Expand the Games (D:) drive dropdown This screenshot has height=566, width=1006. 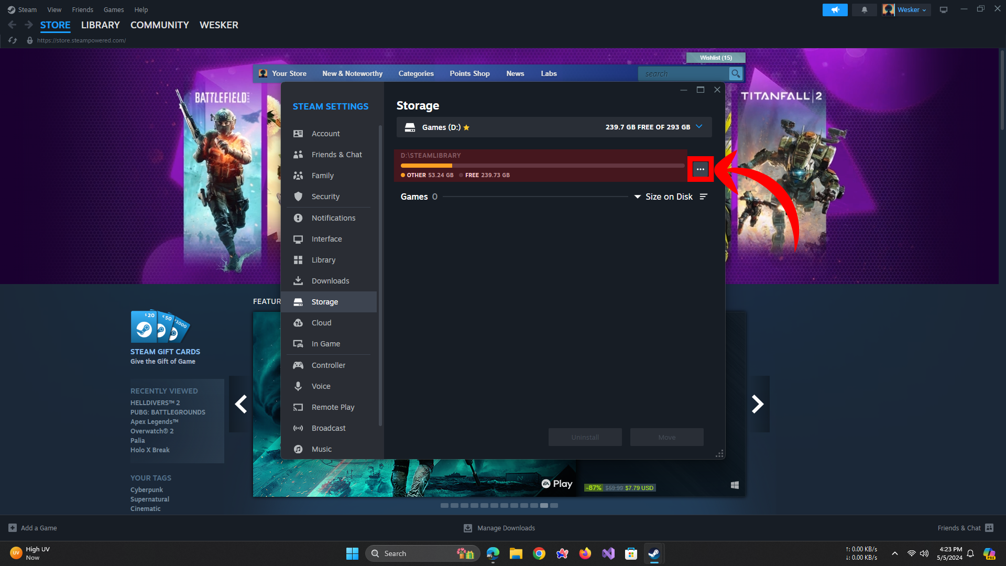(699, 127)
